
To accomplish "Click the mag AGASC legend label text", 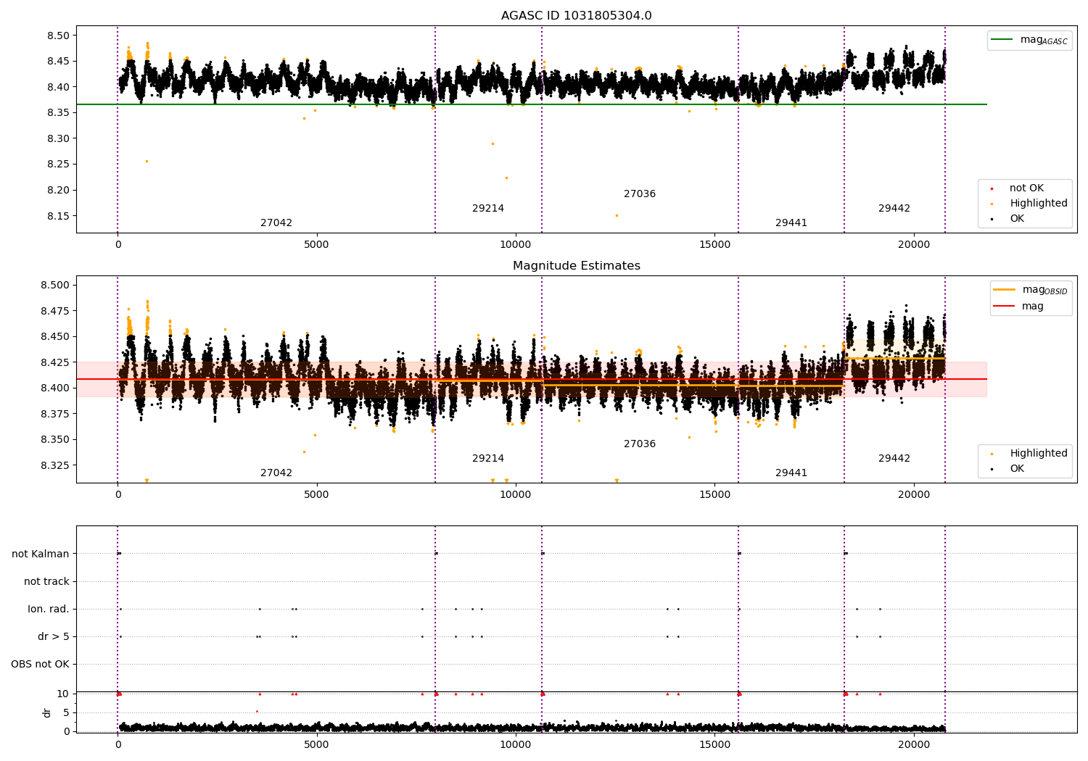I will pyautogui.click(x=1044, y=41).
